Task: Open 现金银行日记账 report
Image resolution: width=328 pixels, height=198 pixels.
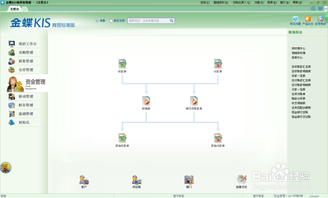Action: pyautogui.click(x=301, y=117)
